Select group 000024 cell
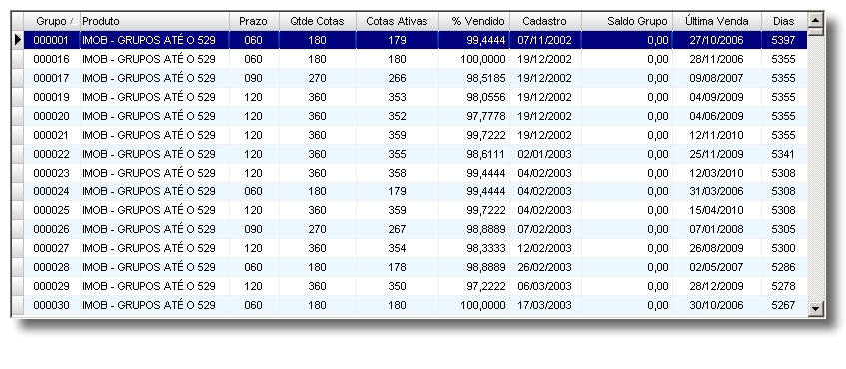The width and height of the screenshot is (846, 369). click(52, 191)
